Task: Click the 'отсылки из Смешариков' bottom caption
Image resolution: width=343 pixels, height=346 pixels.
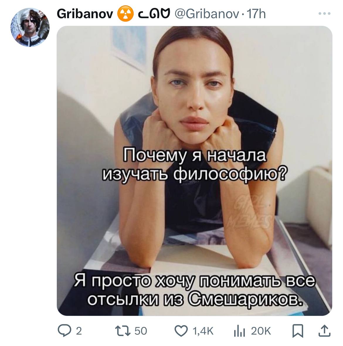Action: click(x=195, y=300)
